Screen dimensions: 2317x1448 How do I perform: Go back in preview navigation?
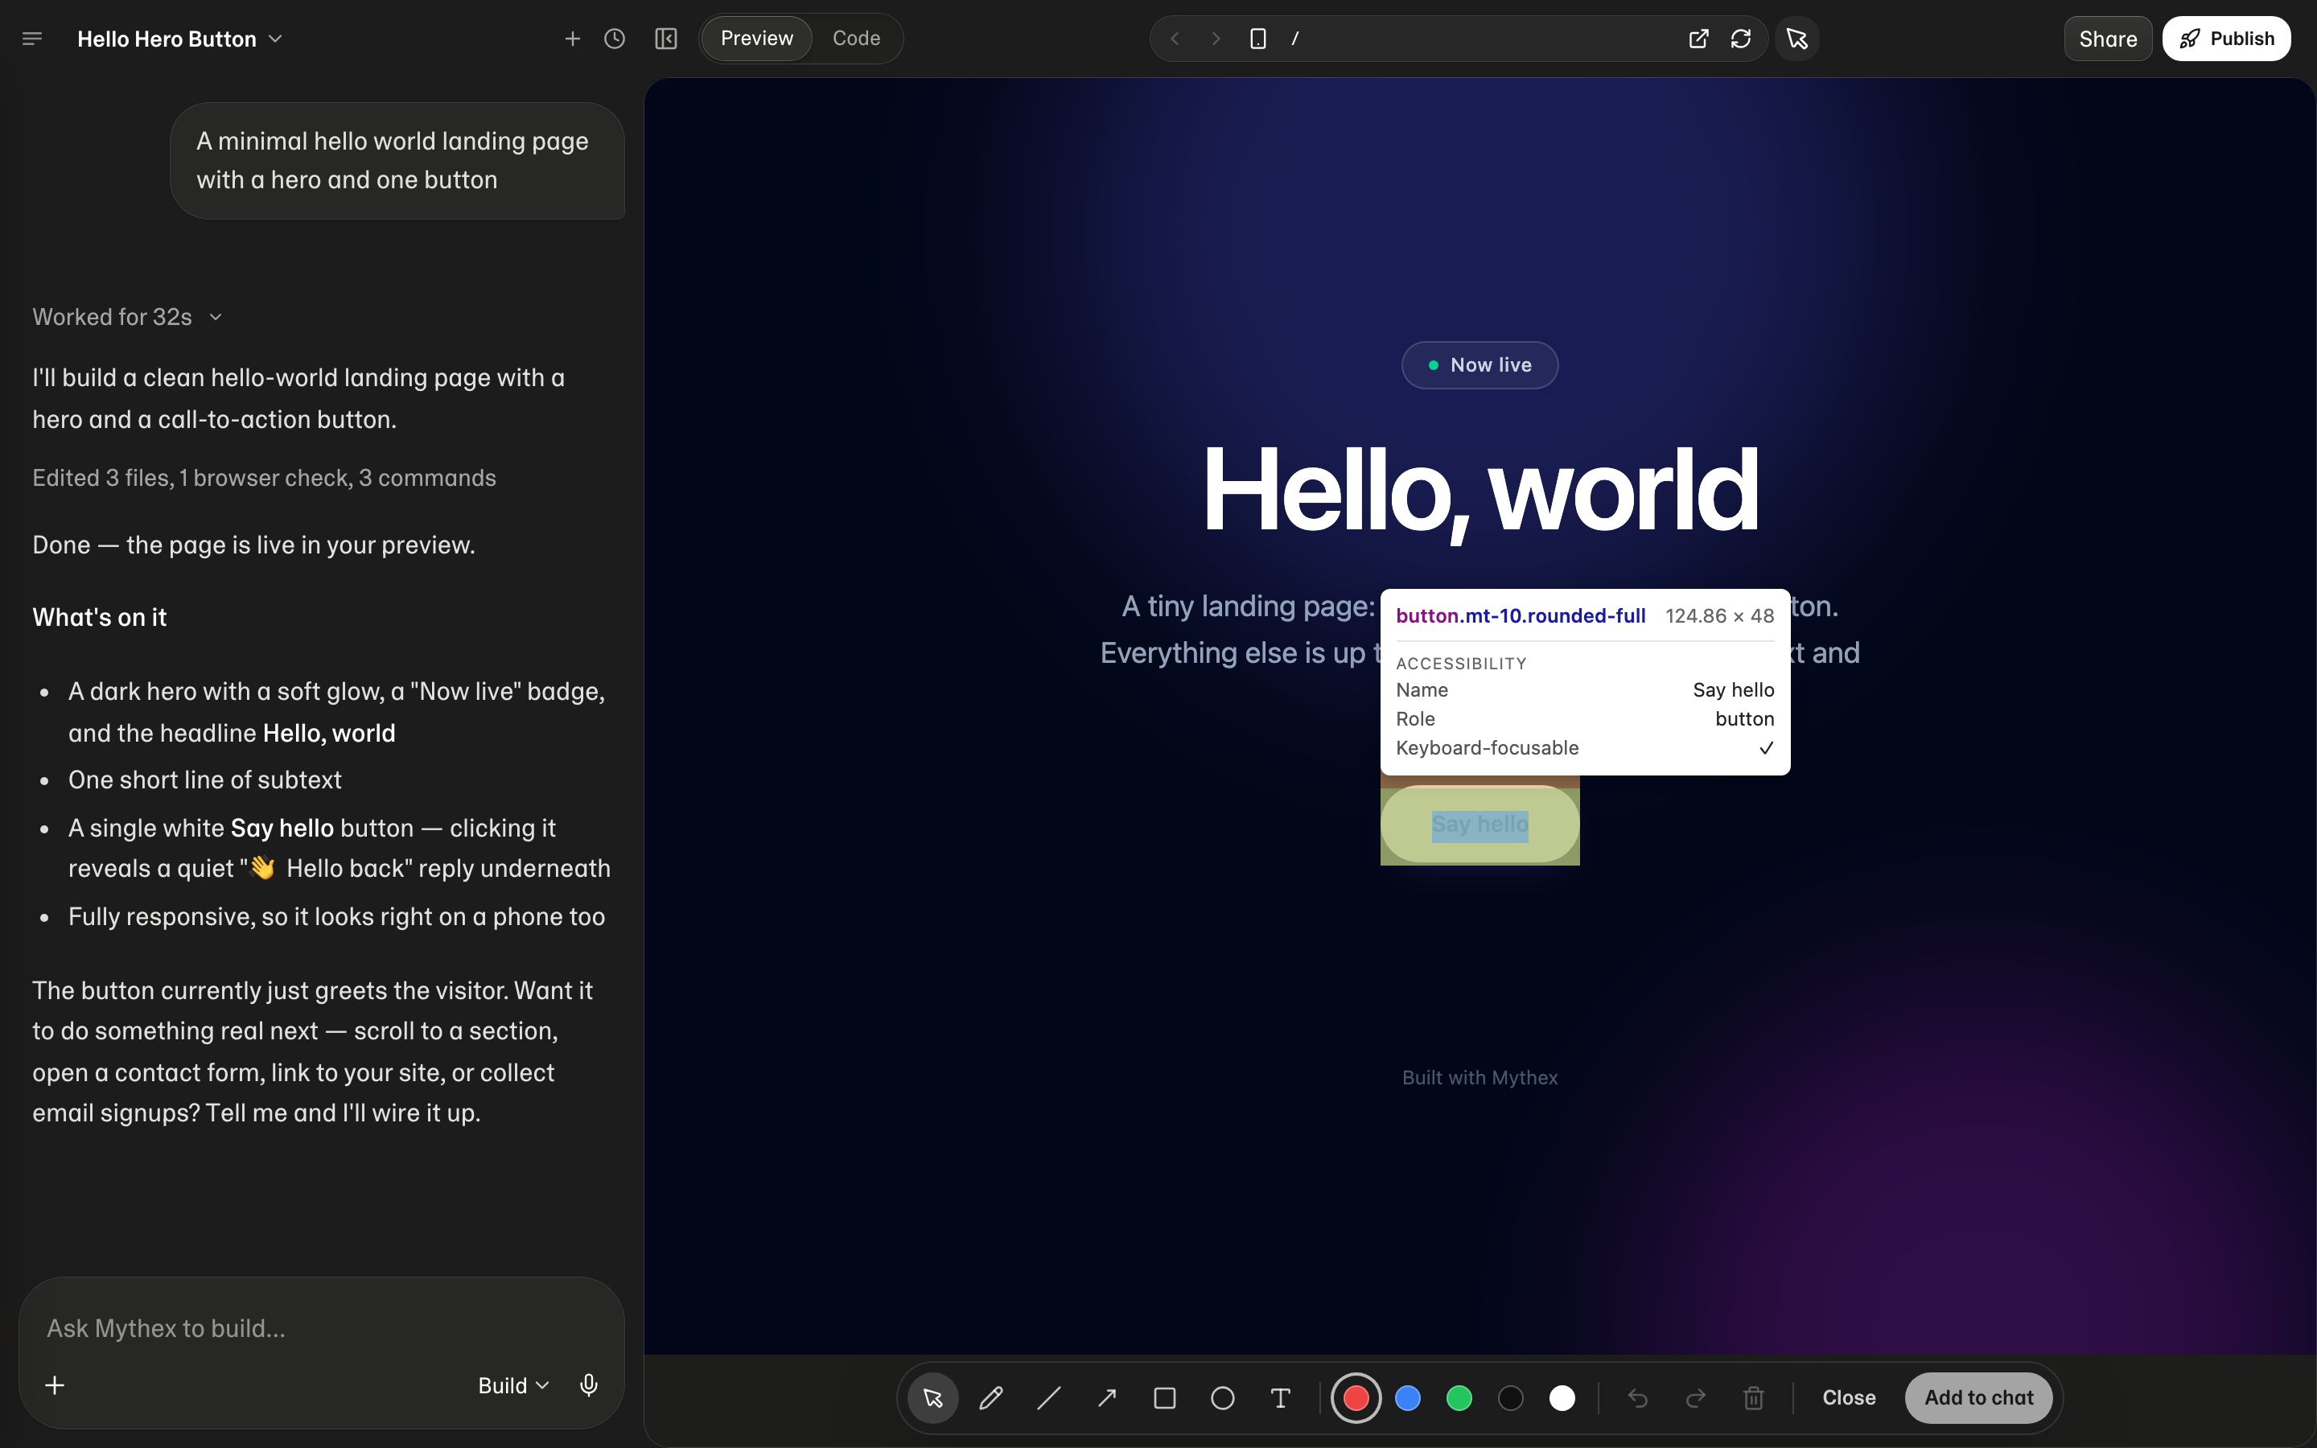click(x=1175, y=39)
